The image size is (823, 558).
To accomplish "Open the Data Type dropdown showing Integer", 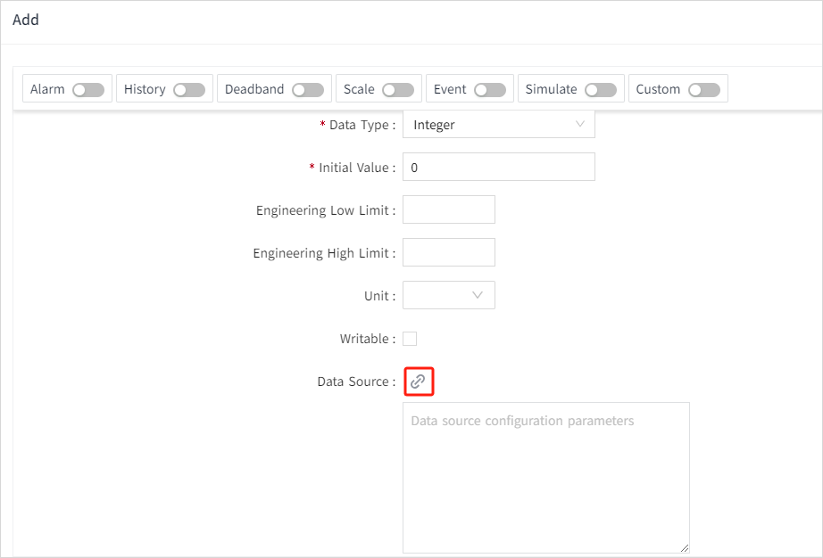I will pos(498,125).
